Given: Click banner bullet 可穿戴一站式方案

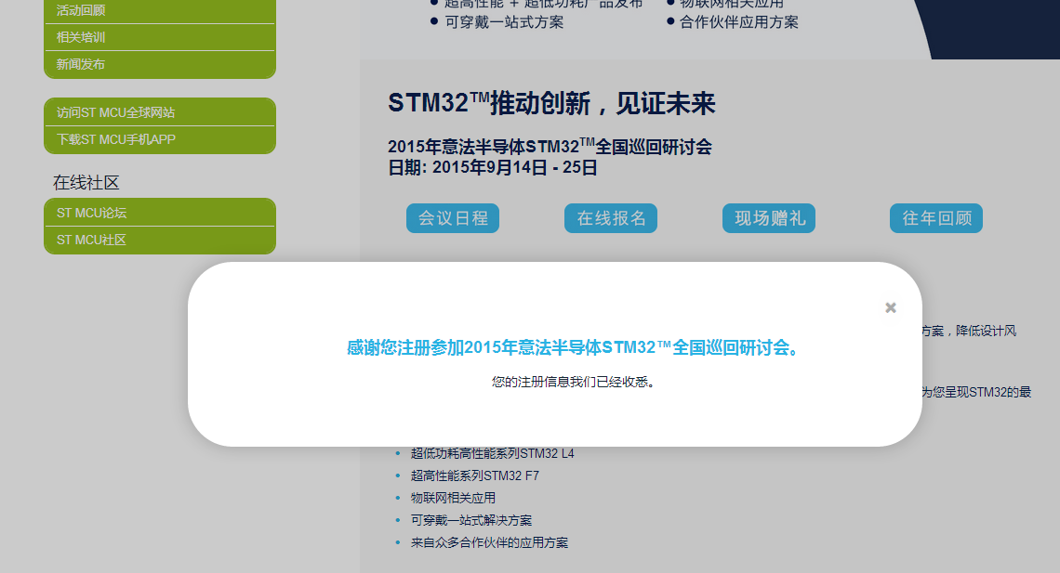Looking at the screenshot, I should (x=504, y=22).
